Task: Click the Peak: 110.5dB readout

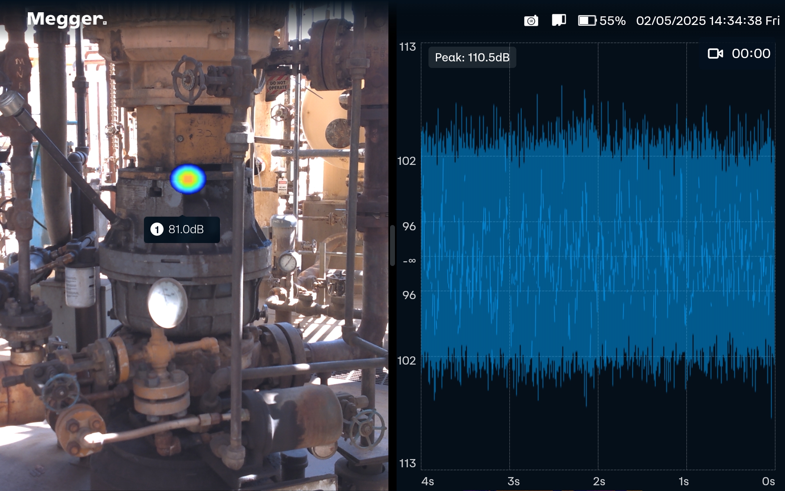Action: tap(472, 57)
